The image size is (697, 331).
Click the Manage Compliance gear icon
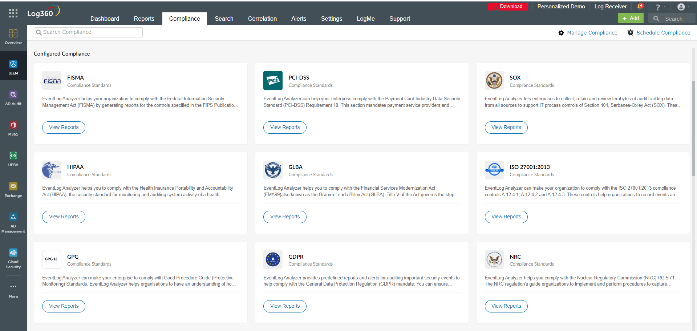[561, 33]
